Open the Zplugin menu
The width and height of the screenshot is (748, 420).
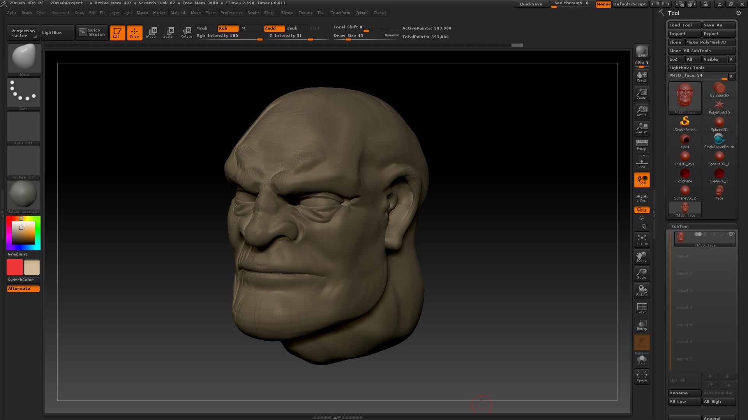362,12
